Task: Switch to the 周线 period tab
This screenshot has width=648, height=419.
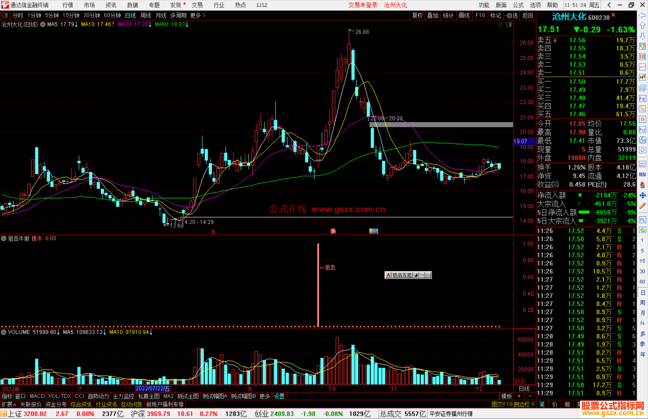Action: click(x=146, y=15)
